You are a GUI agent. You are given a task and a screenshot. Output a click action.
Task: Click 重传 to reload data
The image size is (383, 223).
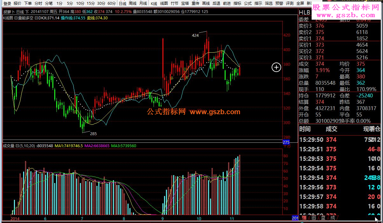(x=195, y=3)
